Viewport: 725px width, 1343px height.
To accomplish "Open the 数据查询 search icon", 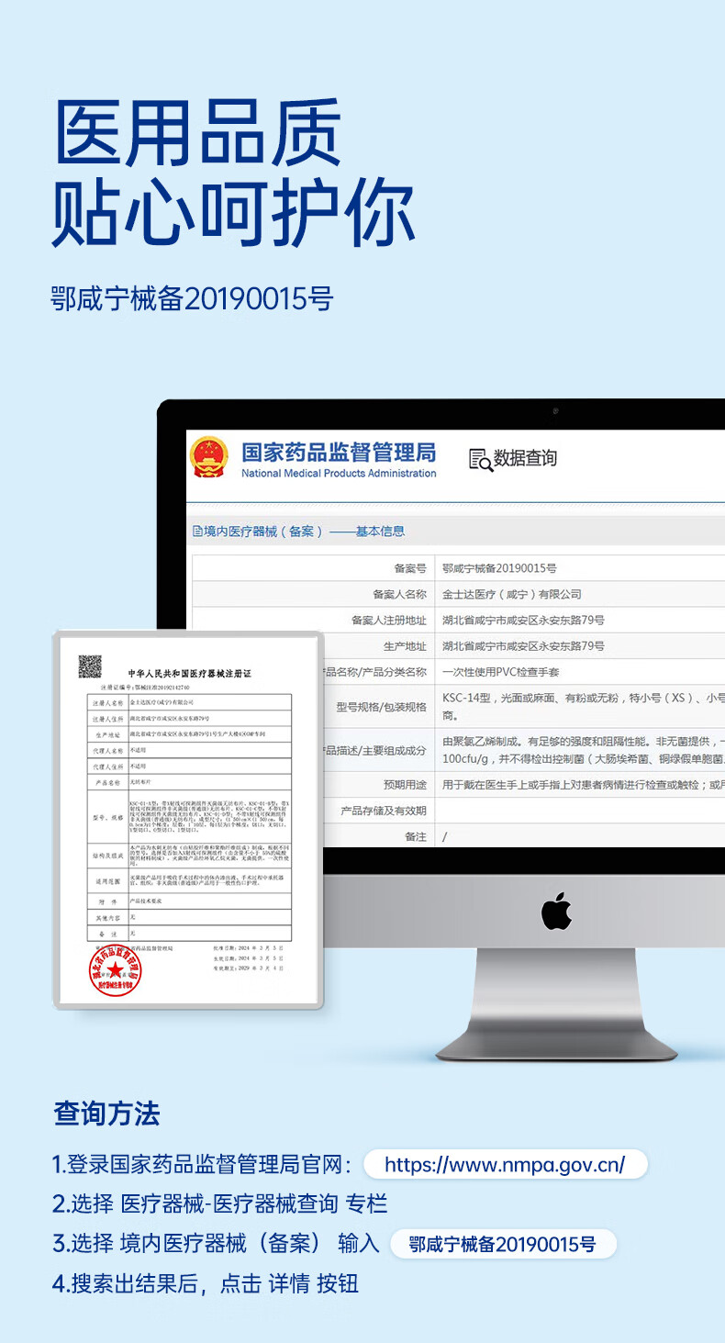I will point(481,459).
